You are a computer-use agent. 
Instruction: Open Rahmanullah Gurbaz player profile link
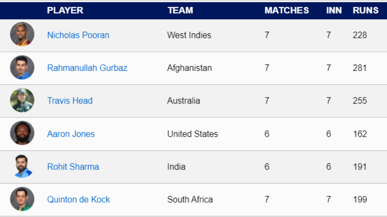point(87,68)
